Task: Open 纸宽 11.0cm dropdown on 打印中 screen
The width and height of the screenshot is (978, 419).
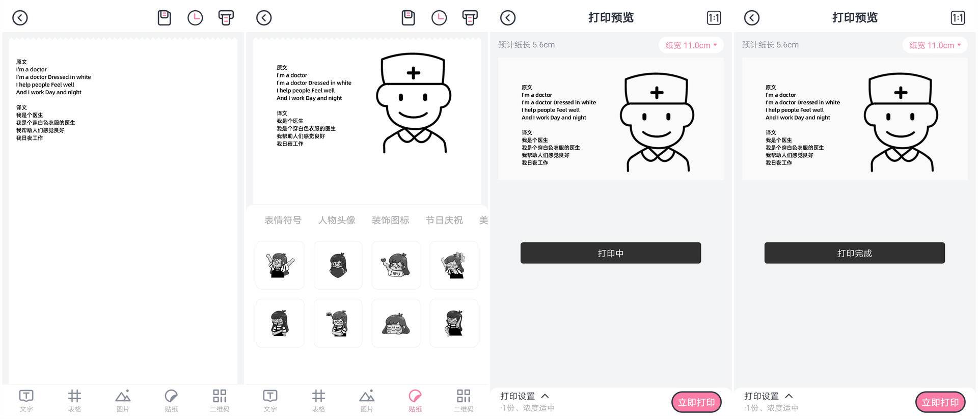Action: click(x=691, y=45)
